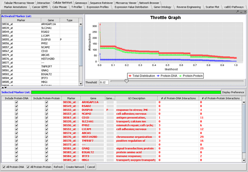Click selected list scroll-up arrow
The height and width of the screenshot is (172, 248).
click(244, 102)
